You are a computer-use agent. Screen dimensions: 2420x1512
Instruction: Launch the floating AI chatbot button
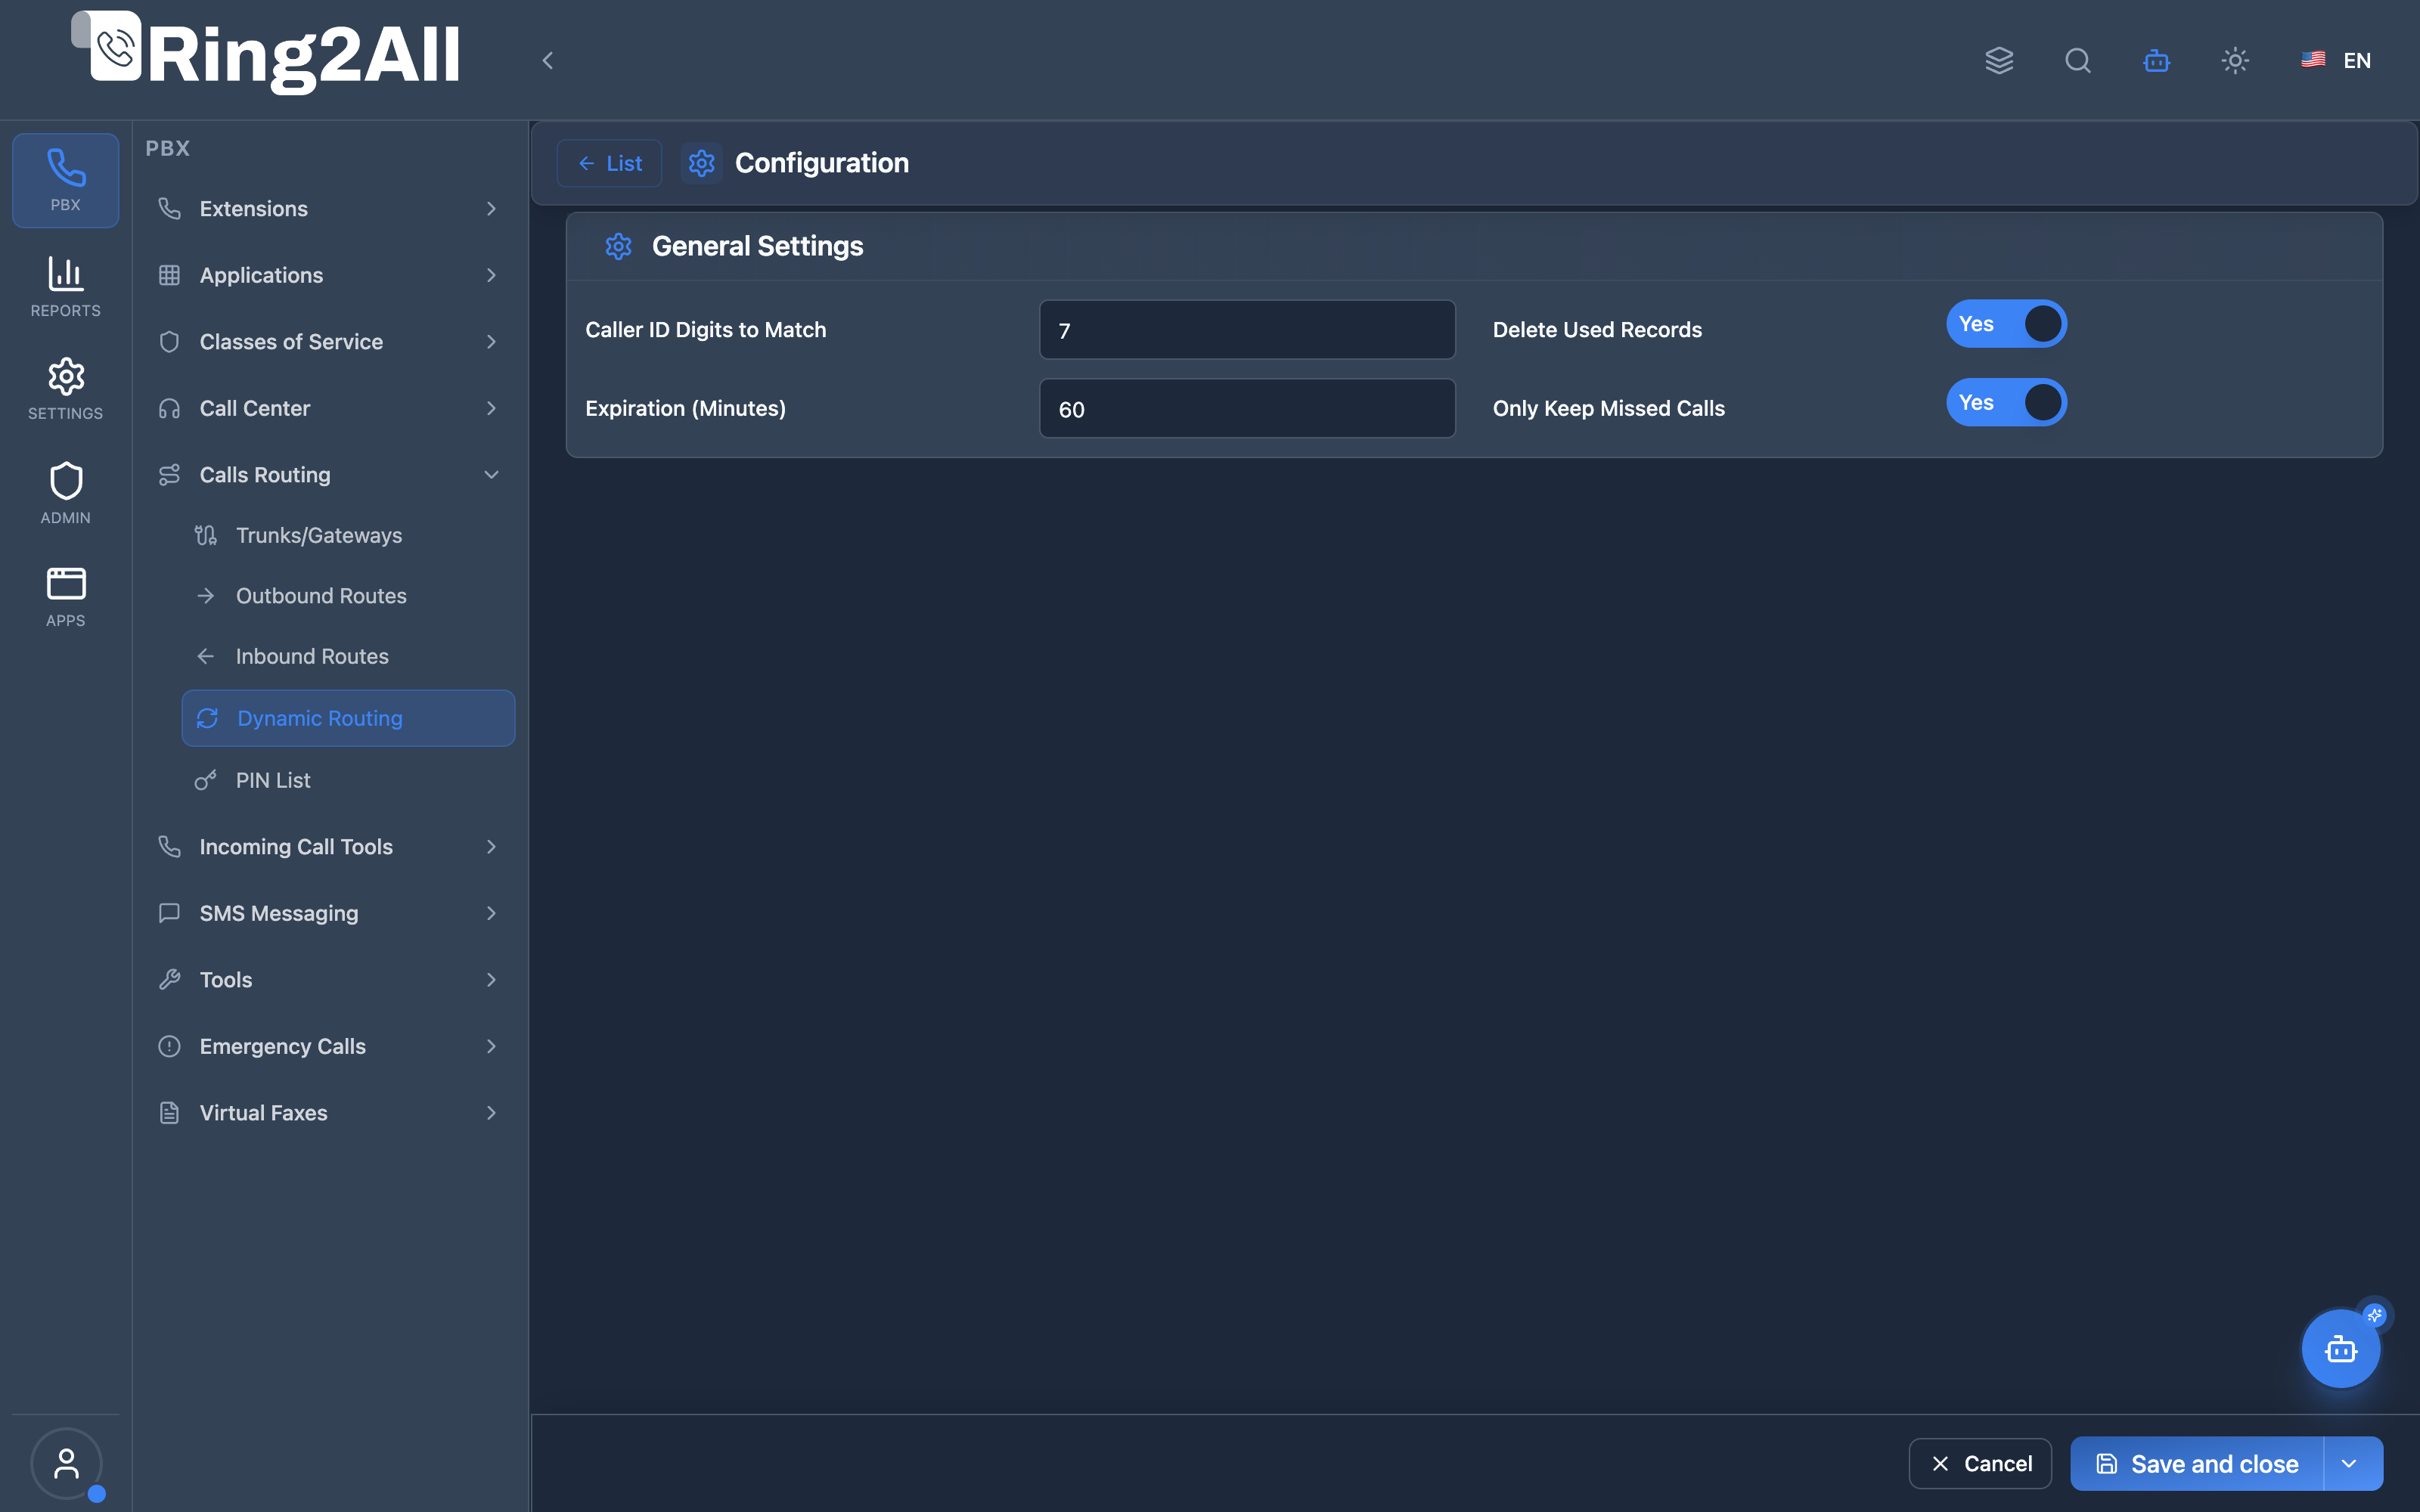2340,1349
